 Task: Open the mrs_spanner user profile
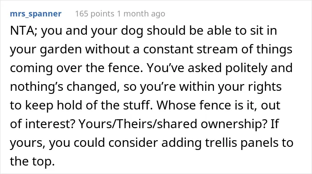click(x=36, y=14)
